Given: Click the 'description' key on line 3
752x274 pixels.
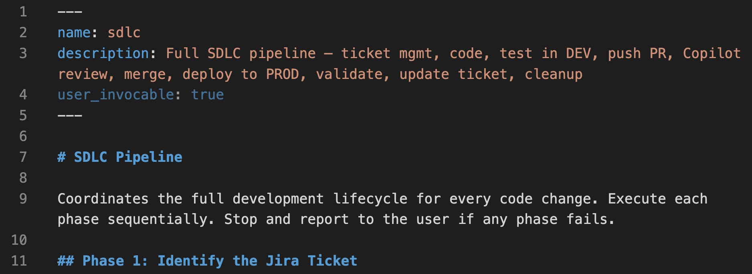Looking at the screenshot, I should click(103, 53).
